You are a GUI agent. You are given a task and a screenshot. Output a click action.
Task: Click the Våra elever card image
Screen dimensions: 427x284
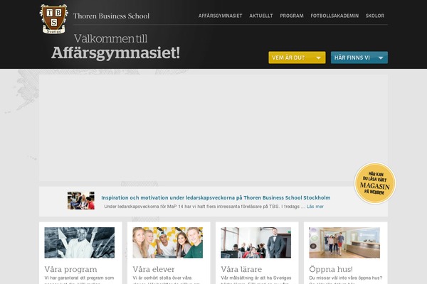pyautogui.click(x=168, y=243)
